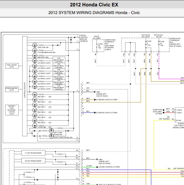Image resolution: width=184 pixels, height=185 pixels.
Task: Select the REV IND 5 label
Action: pyautogui.click(x=41, y=117)
